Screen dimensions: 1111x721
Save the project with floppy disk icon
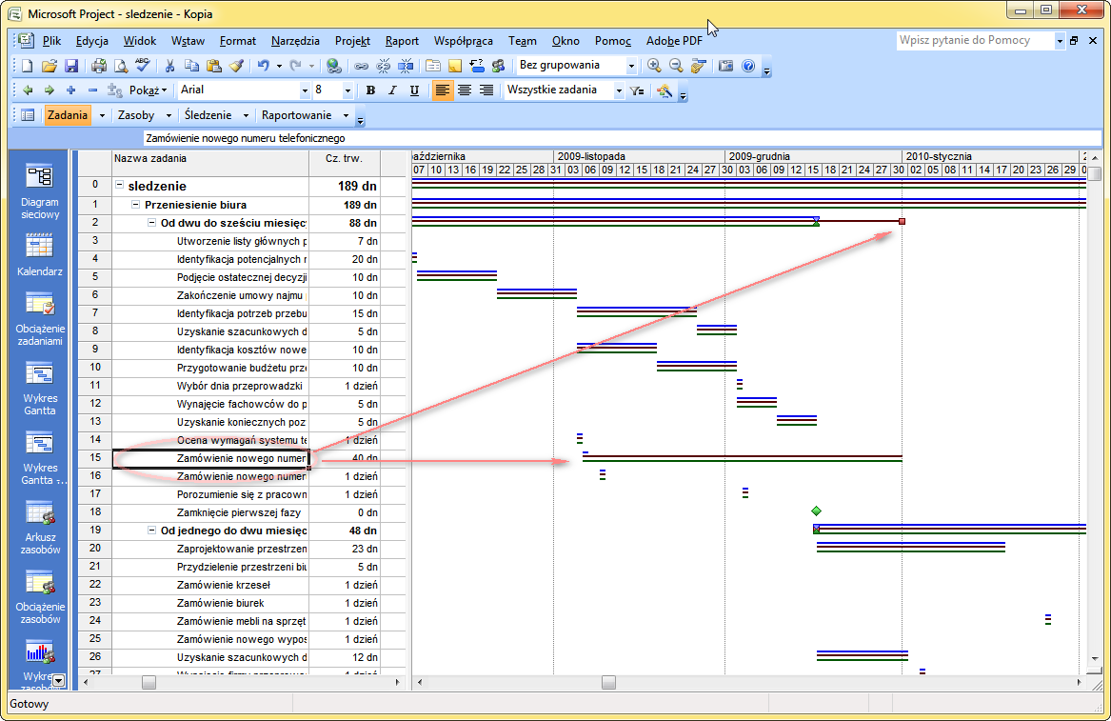click(70, 66)
